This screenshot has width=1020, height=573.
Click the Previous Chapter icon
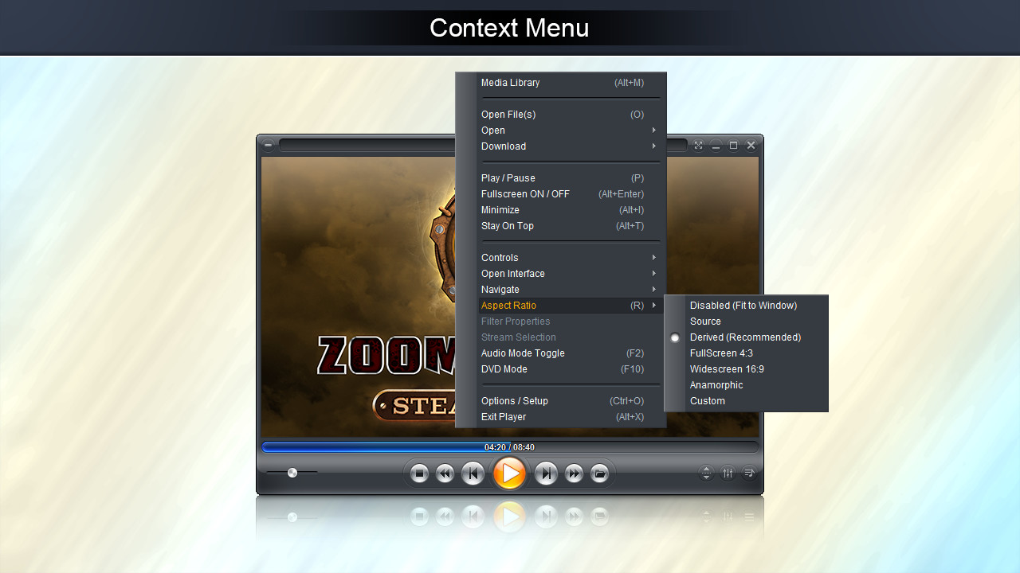[x=472, y=473]
